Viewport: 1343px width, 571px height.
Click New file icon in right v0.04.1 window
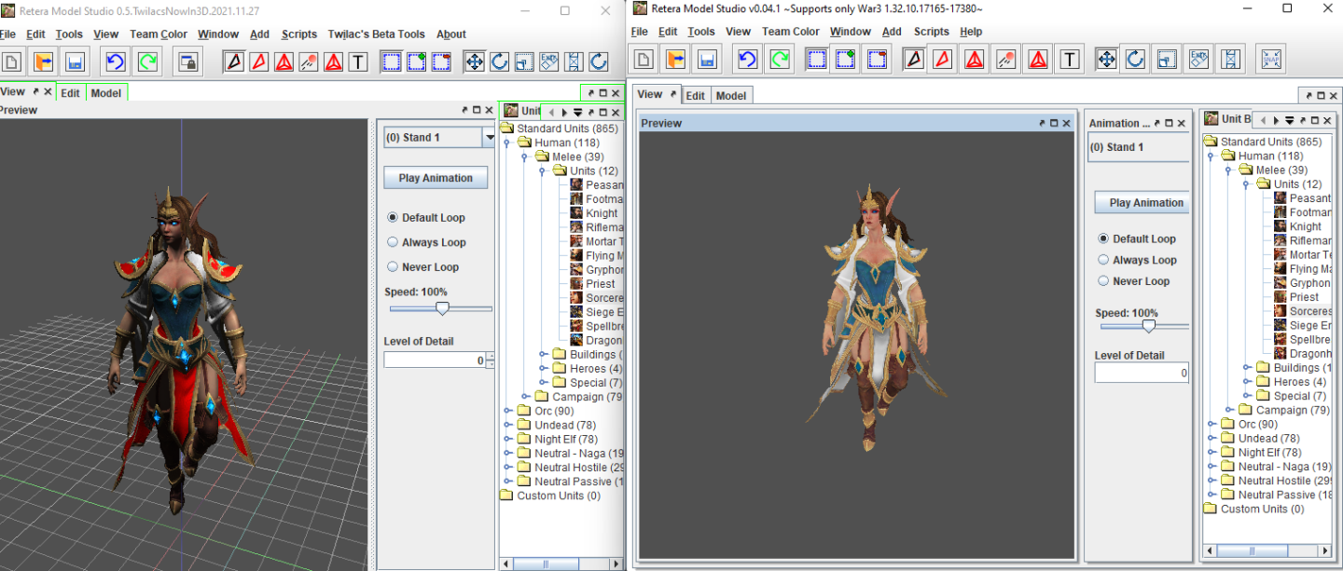(644, 60)
